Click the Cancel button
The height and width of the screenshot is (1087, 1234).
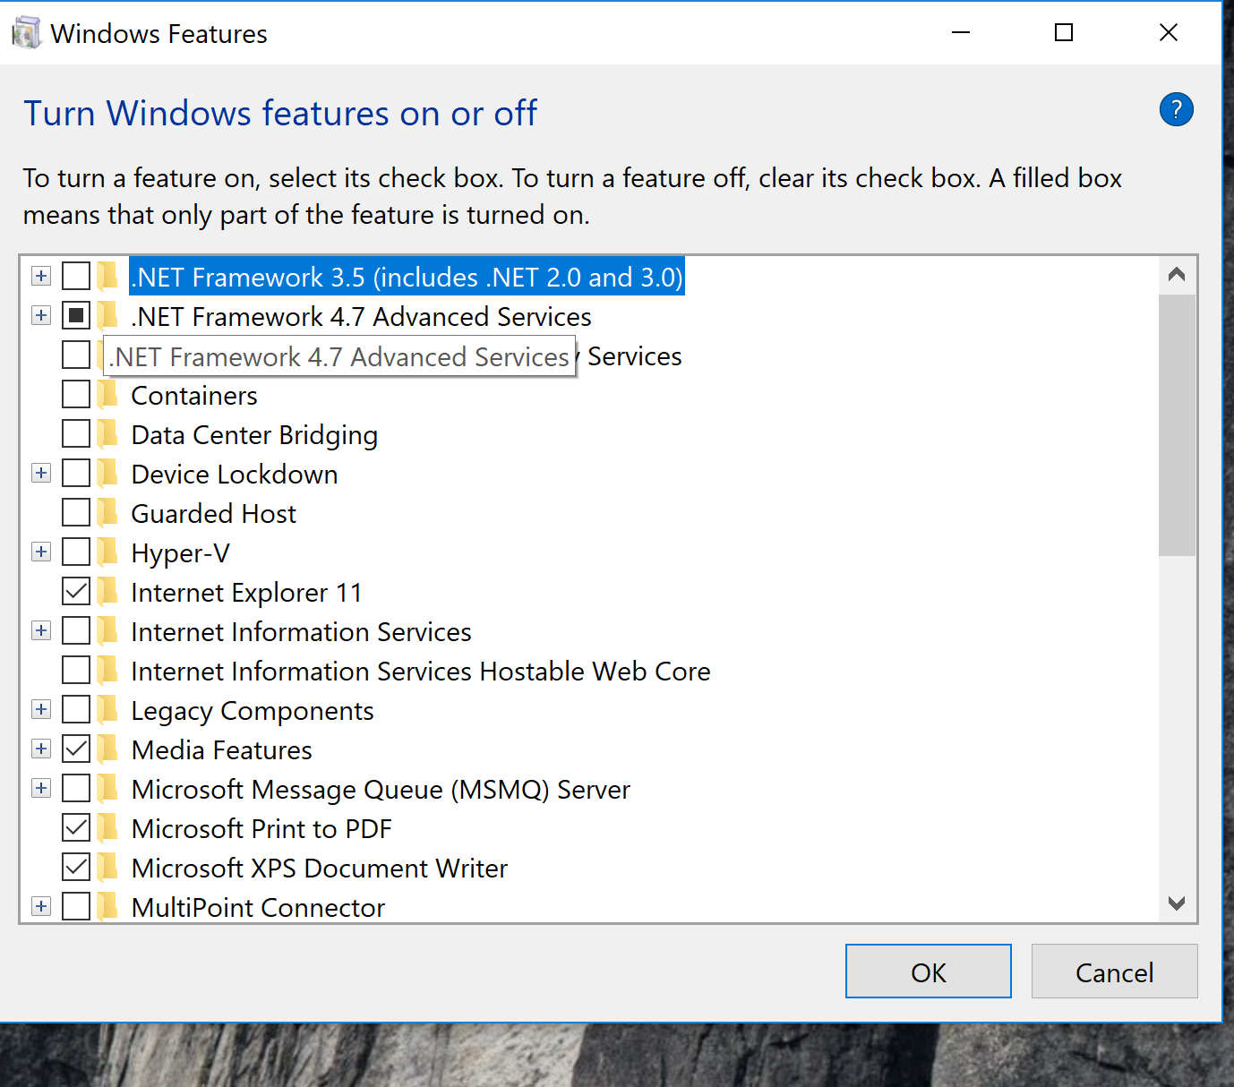click(x=1114, y=971)
